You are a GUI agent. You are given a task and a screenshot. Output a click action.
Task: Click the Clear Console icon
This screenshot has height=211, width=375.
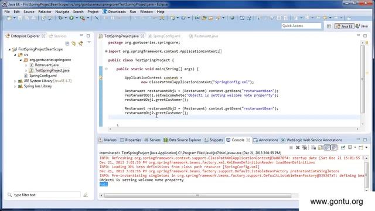[313, 147]
